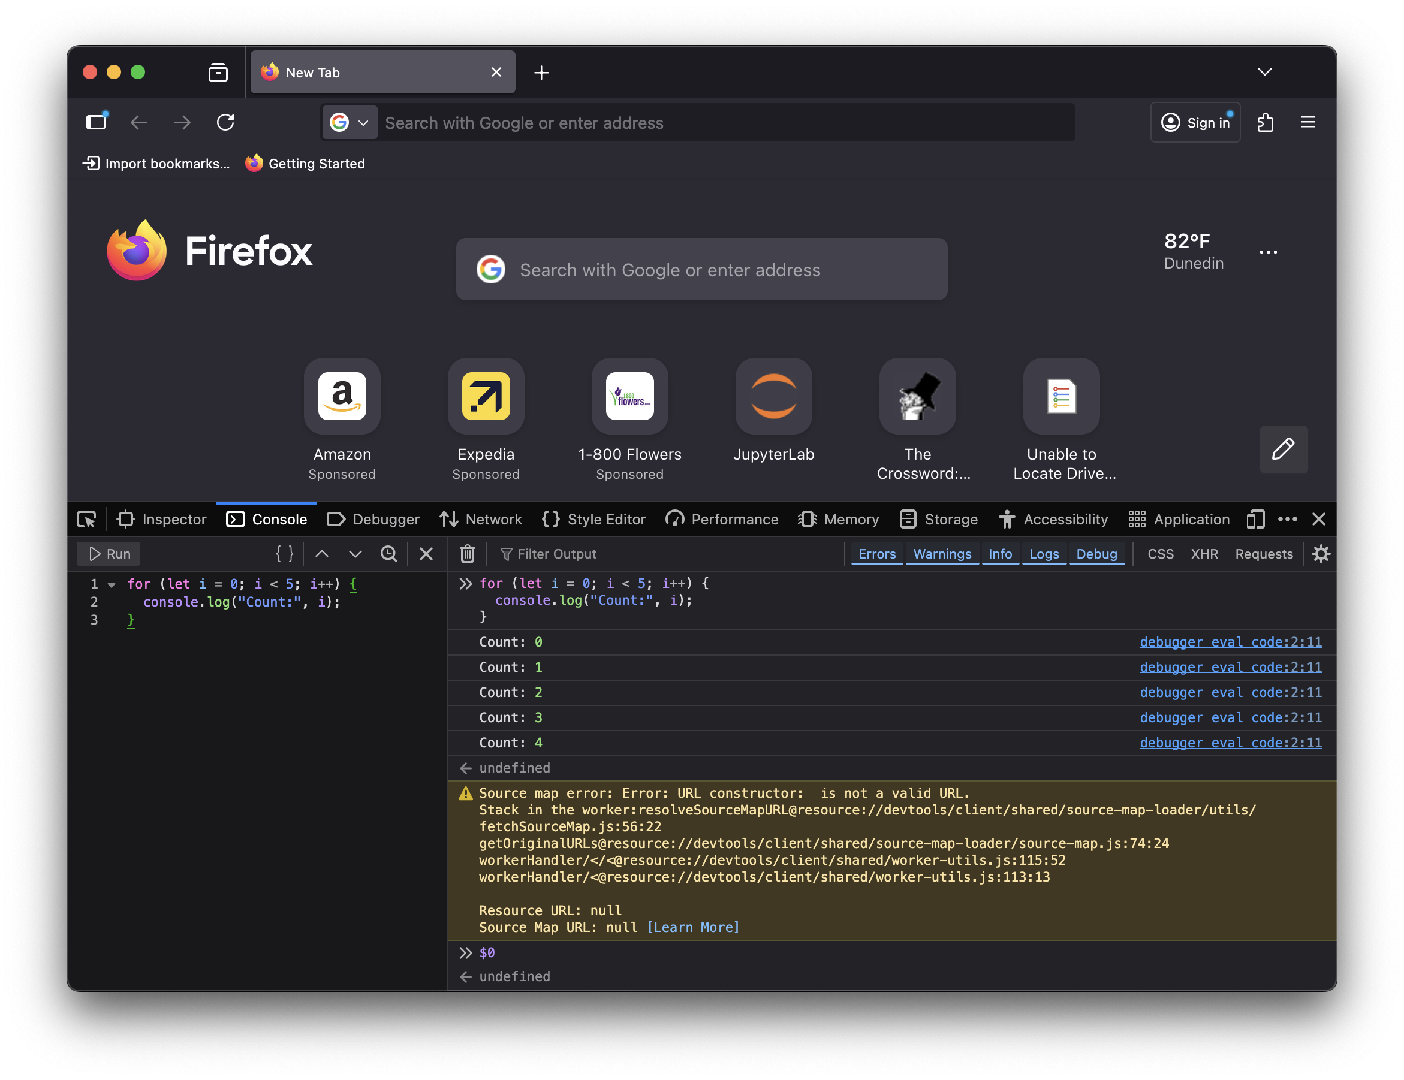1404x1080 pixels.
Task: Click the element picker icon in DevTools
Action: pos(86,519)
